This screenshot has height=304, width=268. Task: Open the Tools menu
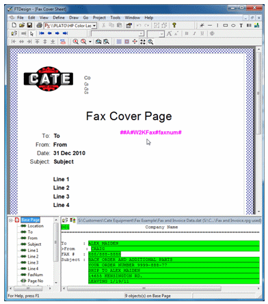(116, 18)
